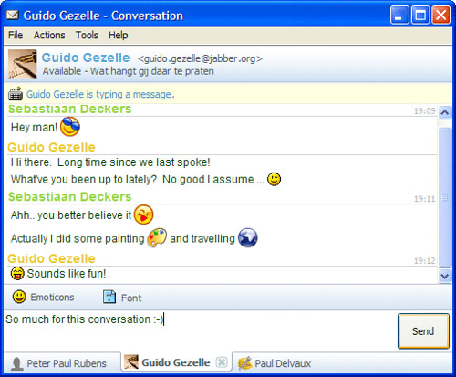Open the Emoticons picker

click(43, 297)
